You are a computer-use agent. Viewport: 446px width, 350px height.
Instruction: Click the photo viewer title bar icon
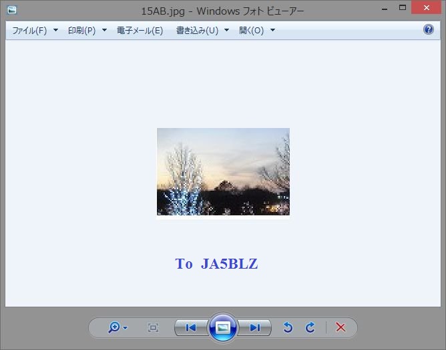point(12,10)
